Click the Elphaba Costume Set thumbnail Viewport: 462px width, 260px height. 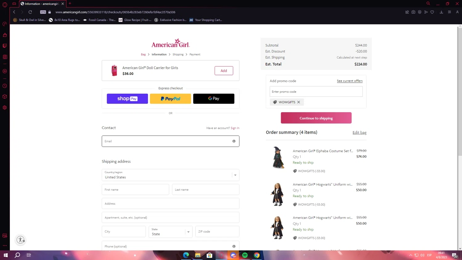pos(278,157)
